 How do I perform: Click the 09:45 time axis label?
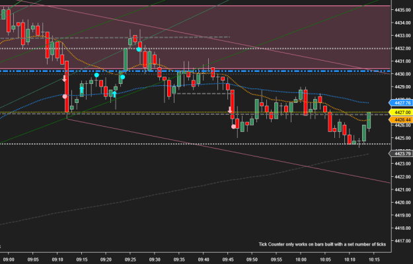coord(227,259)
